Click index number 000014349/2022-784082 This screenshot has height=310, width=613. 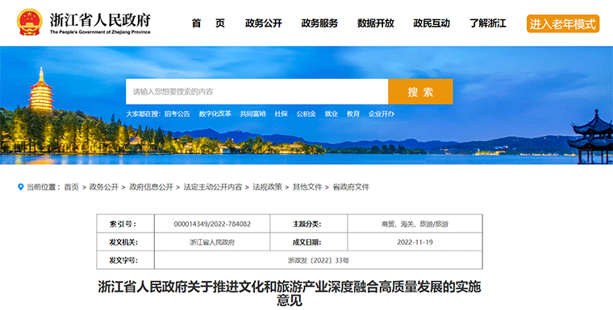click(x=212, y=225)
